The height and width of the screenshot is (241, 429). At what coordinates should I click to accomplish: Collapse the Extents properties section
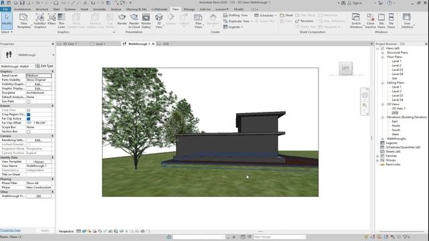[x=52, y=106]
